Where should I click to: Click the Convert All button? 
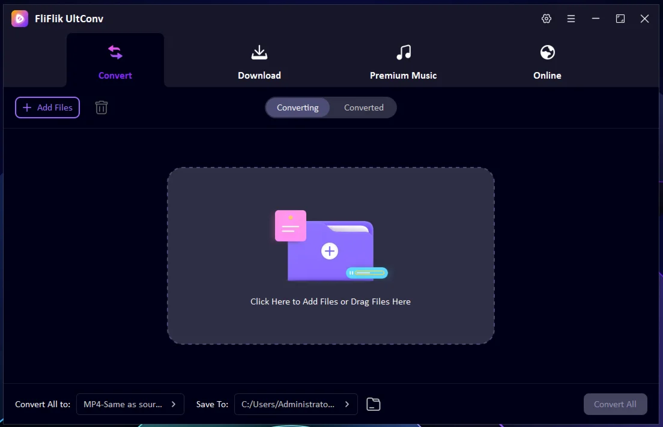615,404
